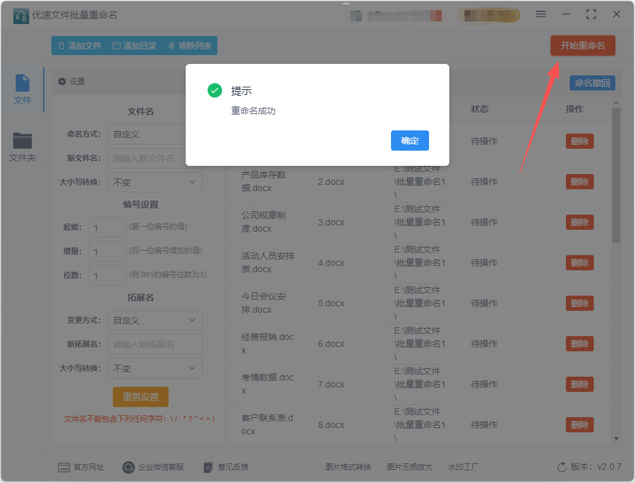Open the 官方网址 link
Screen dimensions: 635x483
point(89,467)
